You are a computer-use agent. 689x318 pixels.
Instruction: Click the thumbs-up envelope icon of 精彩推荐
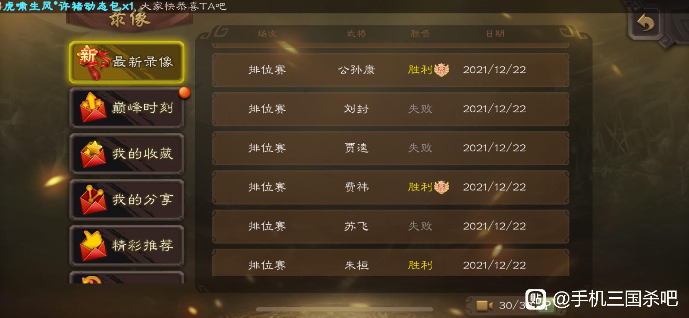click(x=93, y=245)
